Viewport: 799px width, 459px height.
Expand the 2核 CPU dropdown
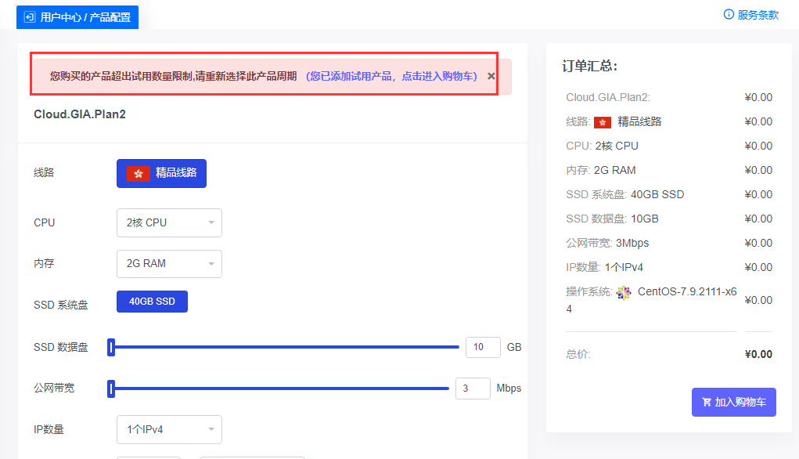tap(169, 223)
